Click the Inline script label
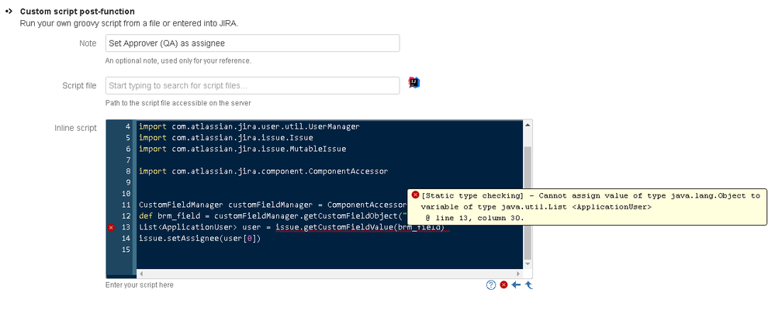The image size is (775, 324). click(x=75, y=128)
